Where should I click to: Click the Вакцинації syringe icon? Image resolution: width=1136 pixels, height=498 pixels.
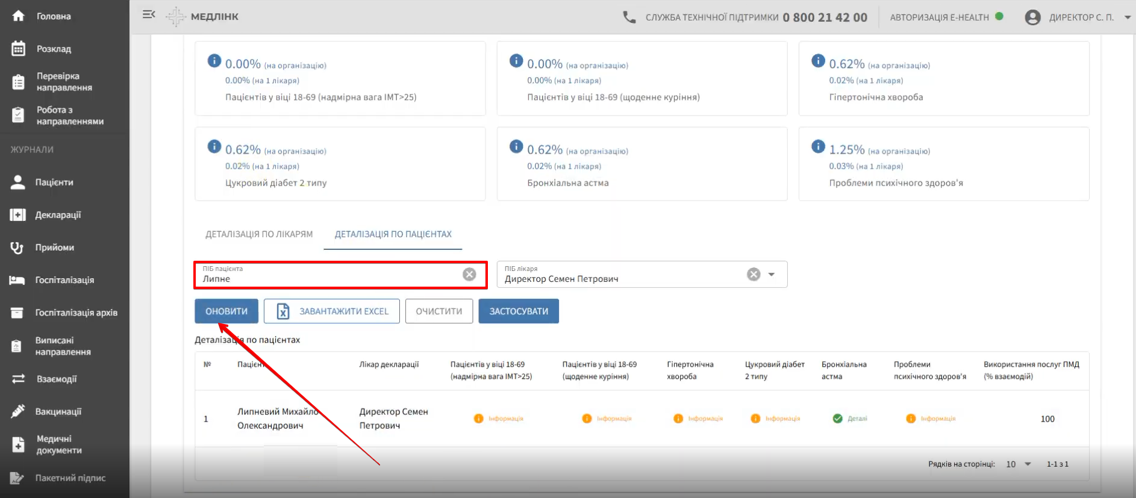click(18, 411)
